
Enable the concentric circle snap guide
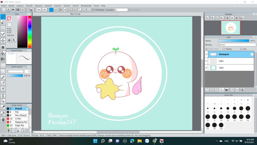point(75,10)
